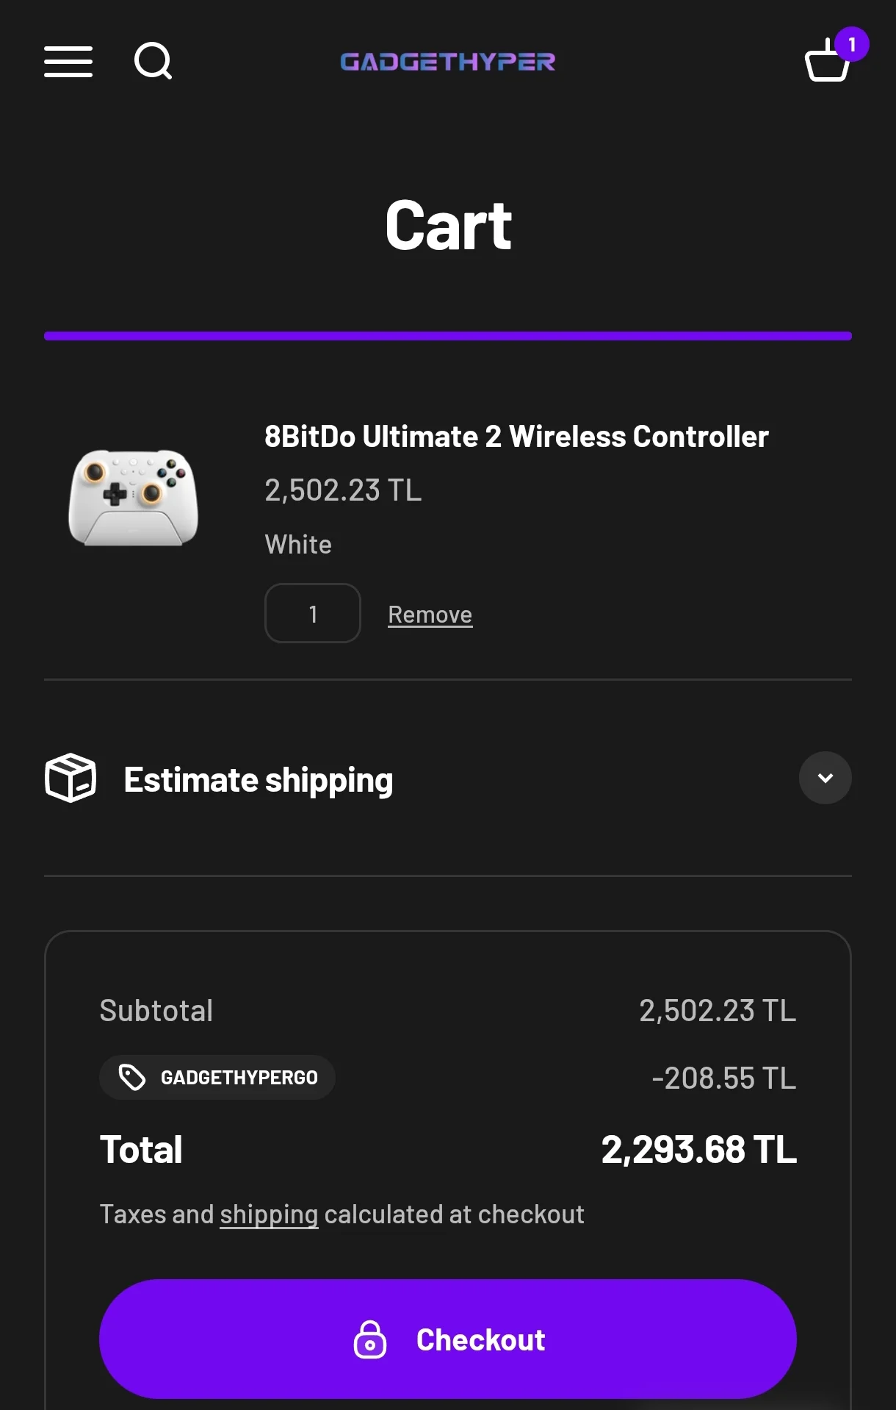The width and height of the screenshot is (896, 1410).
Task: Follow the underlined shipping policy link
Action: (269, 1214)
